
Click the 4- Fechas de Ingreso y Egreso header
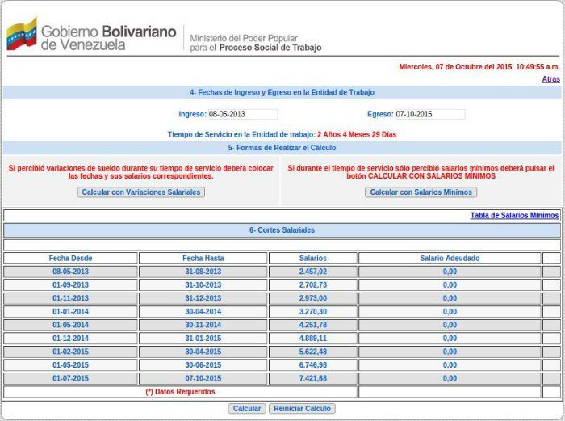[282, 92]
